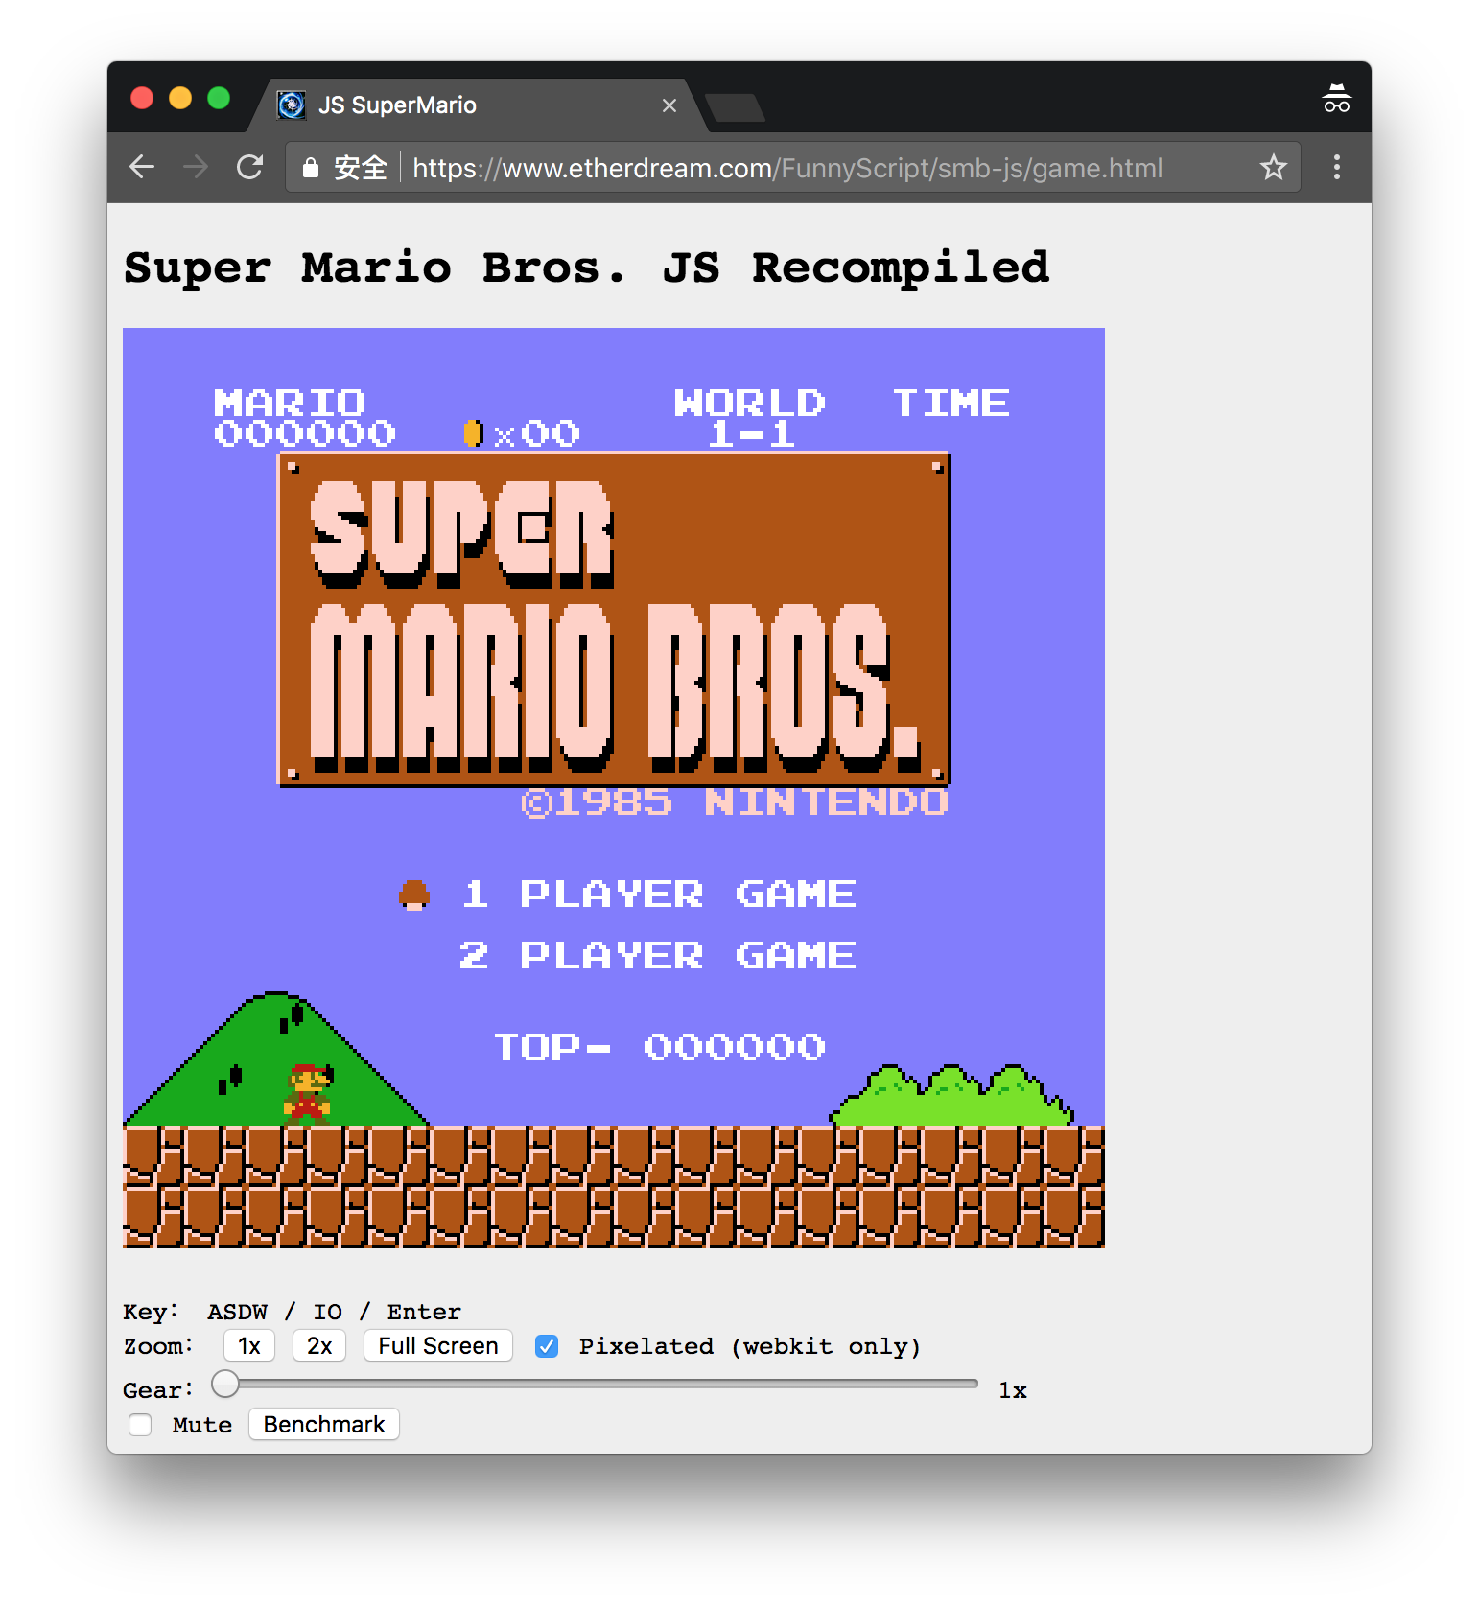Click the 安全 secure label in address bar
This screenshot has height=1607, width=1479.
point(361,168)
